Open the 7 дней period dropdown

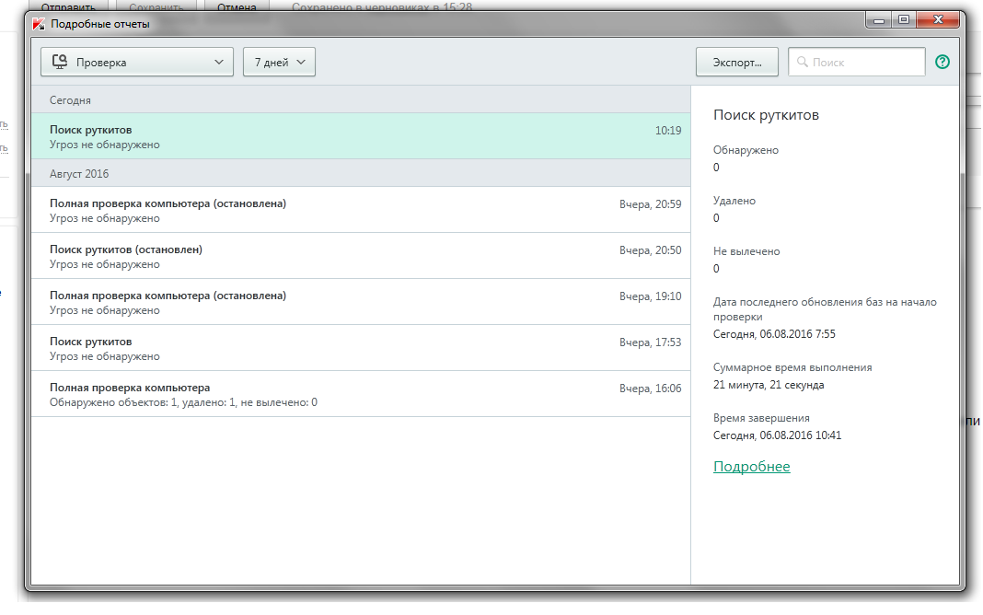coord(279,62)
